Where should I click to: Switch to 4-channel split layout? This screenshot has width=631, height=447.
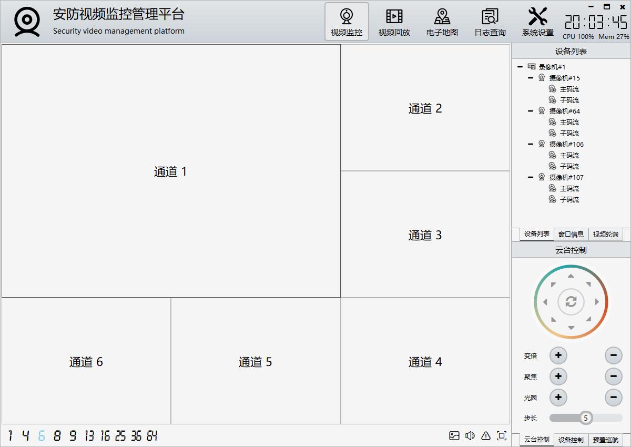point(25,436)
